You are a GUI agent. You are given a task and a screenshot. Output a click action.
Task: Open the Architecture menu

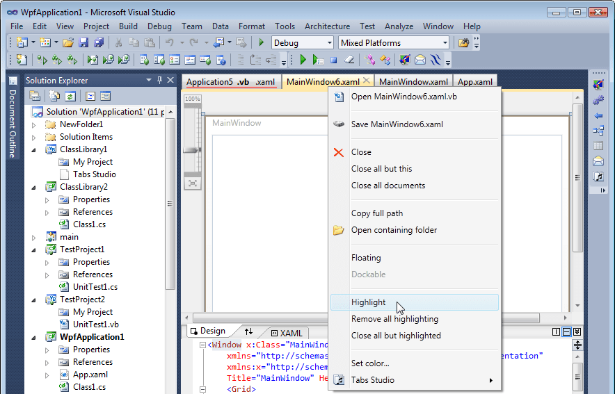(x=327, y=26)
